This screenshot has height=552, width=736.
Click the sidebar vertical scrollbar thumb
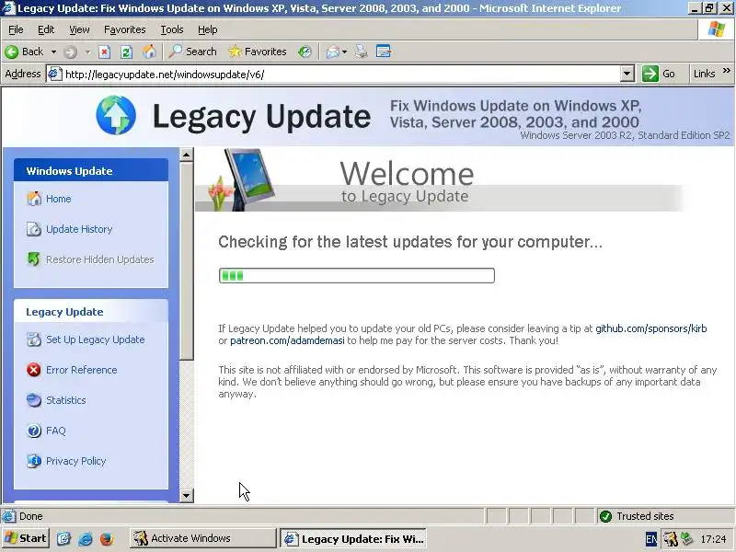click(x=187, y=261)
